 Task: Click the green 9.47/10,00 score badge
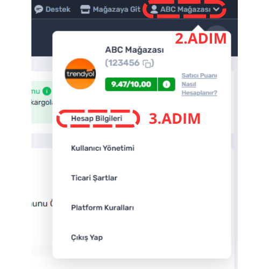(x=131, y=84)
